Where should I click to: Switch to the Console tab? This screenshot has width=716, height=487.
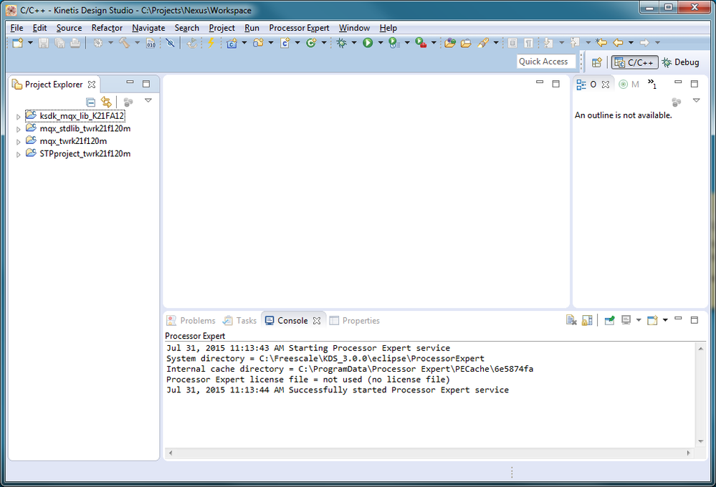point(292,320)
